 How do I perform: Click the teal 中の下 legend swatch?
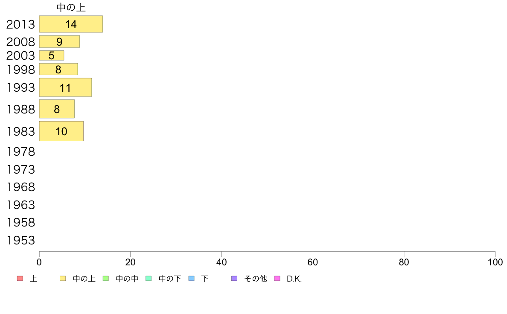[149, 279]
